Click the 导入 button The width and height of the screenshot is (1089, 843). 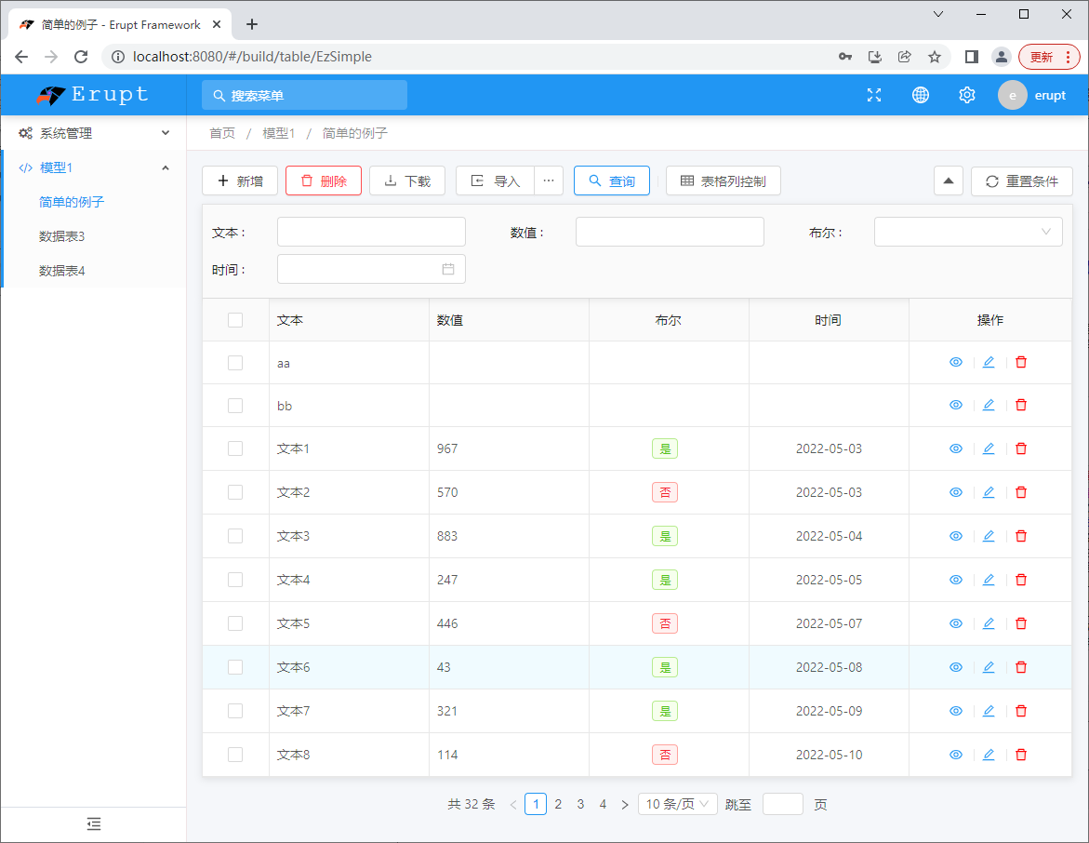point(495,181)
